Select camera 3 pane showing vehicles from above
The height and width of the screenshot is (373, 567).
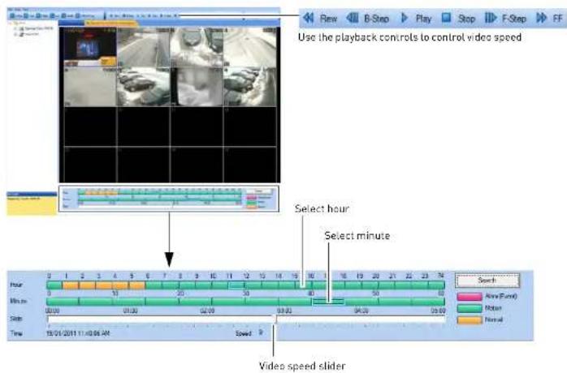pos(197,47)
